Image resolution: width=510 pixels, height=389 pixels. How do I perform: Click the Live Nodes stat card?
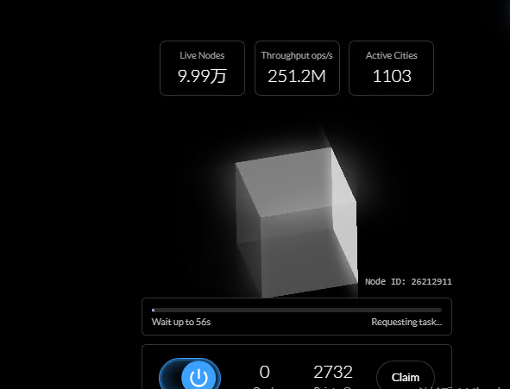click(202, 68)
